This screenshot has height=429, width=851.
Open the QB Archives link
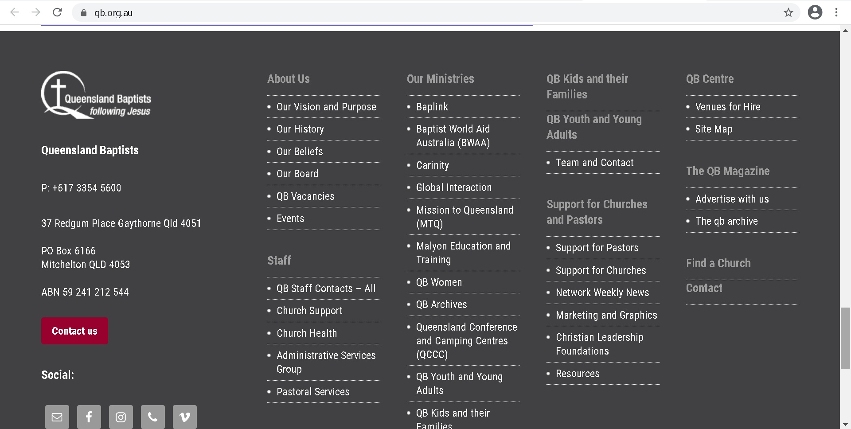point(441,304)
